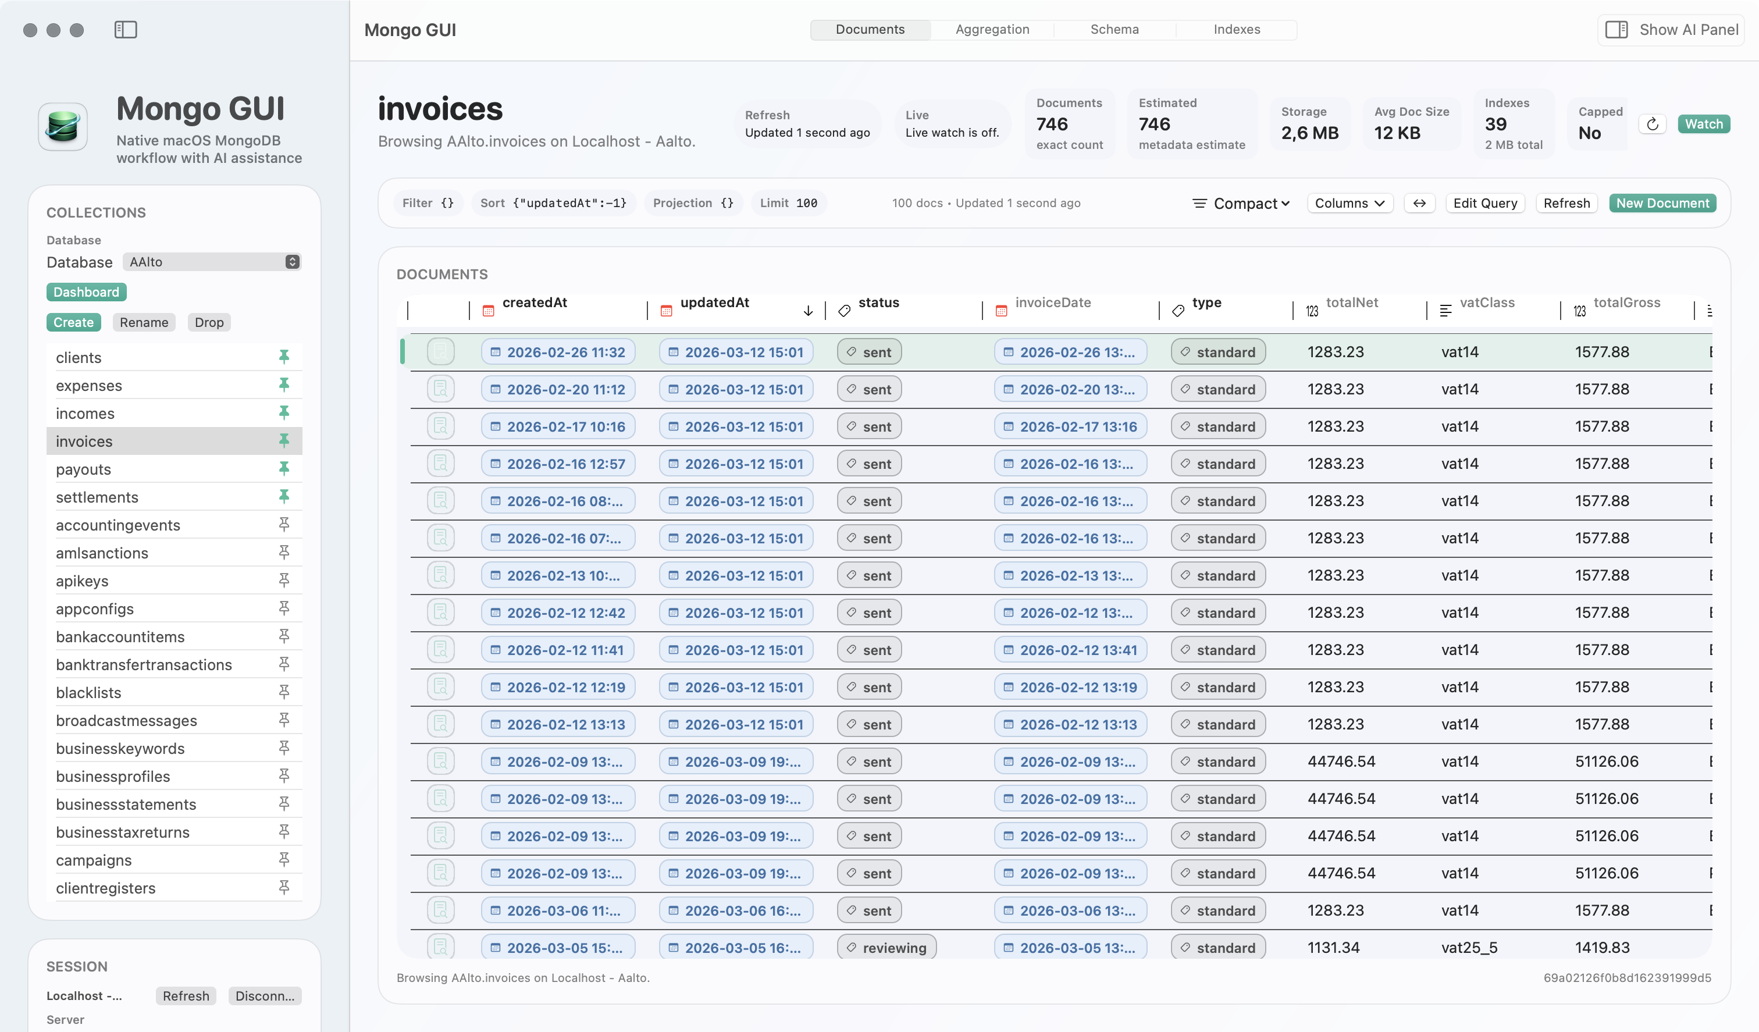
Task: Switch to the Schema tab
Action: (x=1114, y=29)
